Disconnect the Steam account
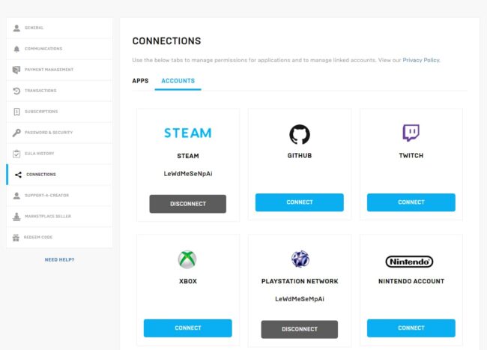This screenshot has width=487, height=350. 187,204
